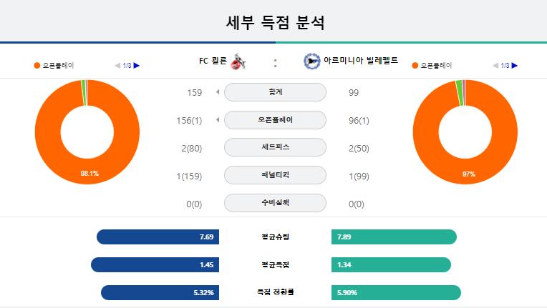This screenshot has width=547, height=308.
Task: Go to previous page on right chart legend
Action: pos(495,66)
